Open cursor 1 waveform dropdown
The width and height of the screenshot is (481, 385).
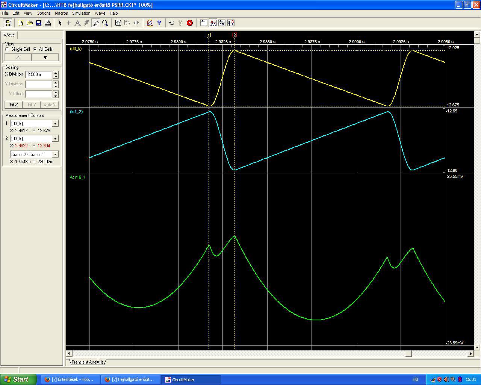coord(55,124)
